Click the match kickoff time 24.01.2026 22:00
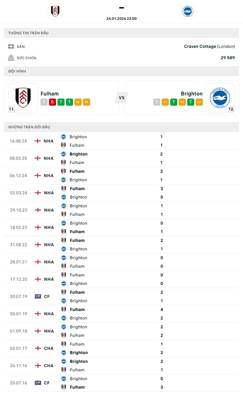The height and width of the screenshot is (394, 243). click(121, 18)
